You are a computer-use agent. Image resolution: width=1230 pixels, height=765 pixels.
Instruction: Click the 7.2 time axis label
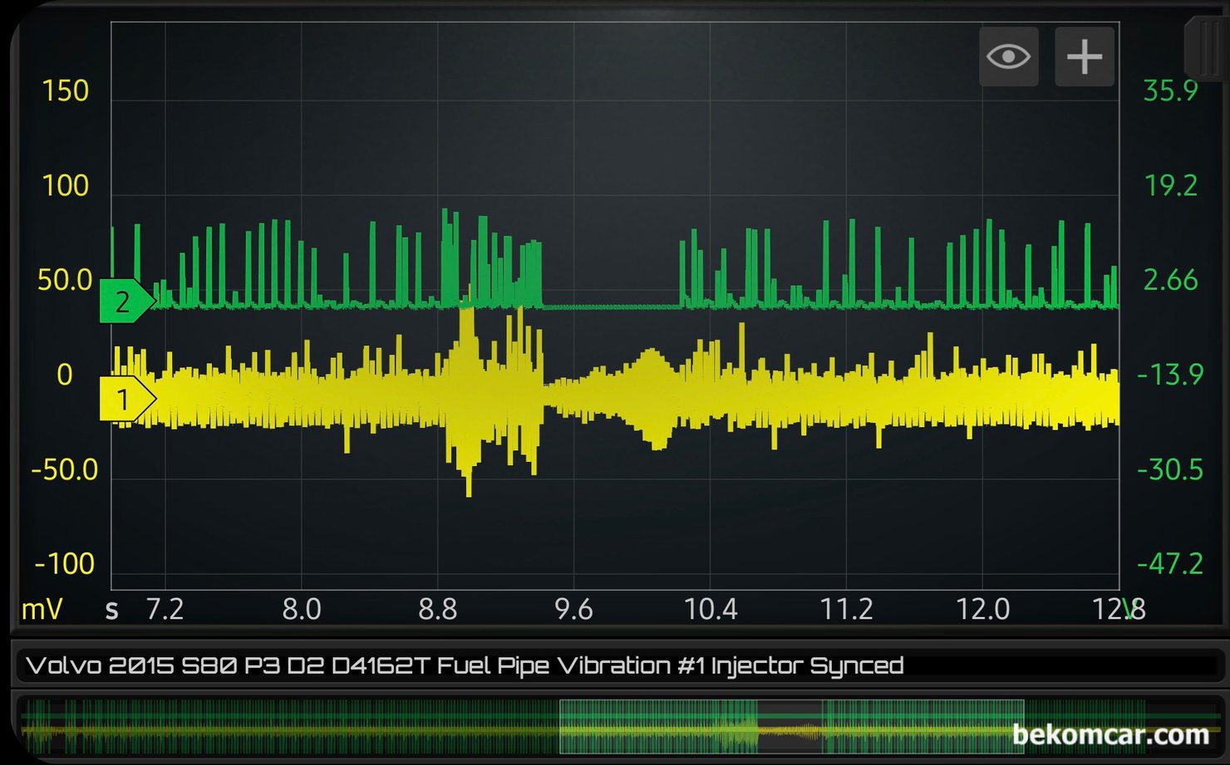[x=165, y=610]
